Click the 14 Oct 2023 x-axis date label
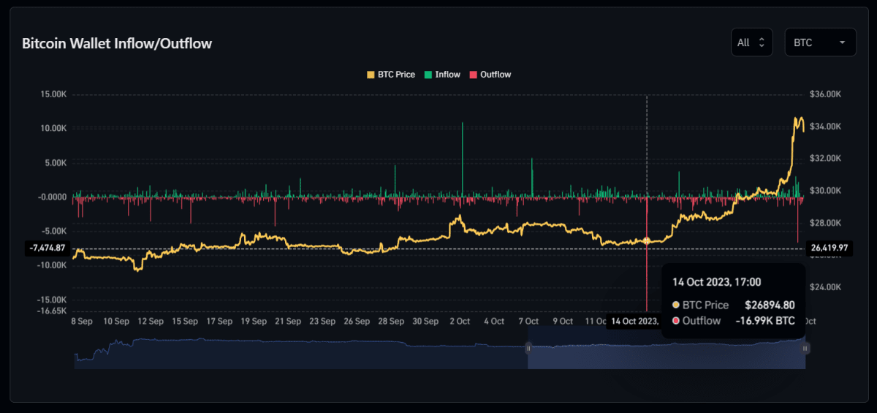 pos(633,321)
